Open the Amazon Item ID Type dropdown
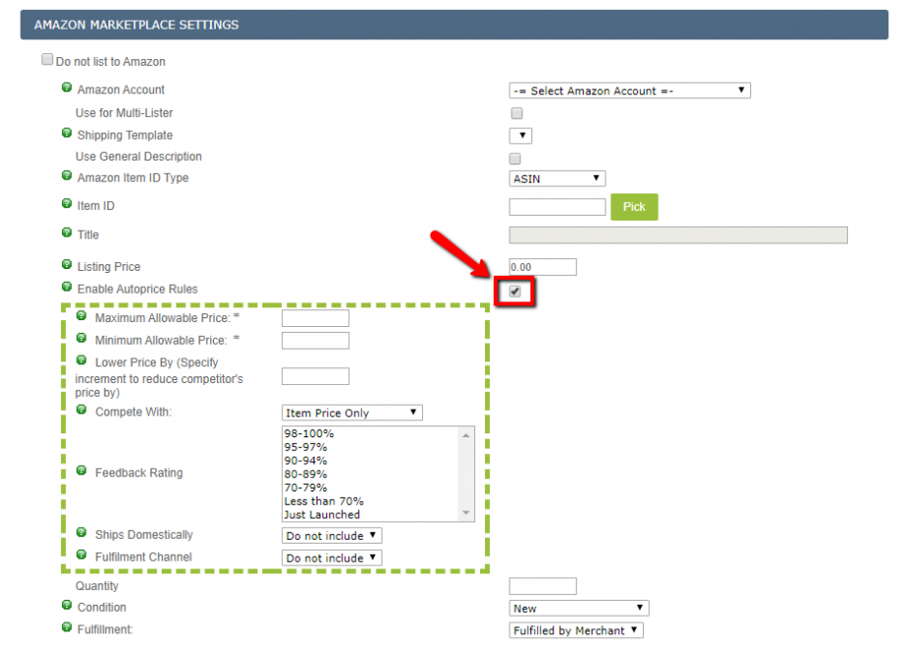 click(x=556, y=178)
